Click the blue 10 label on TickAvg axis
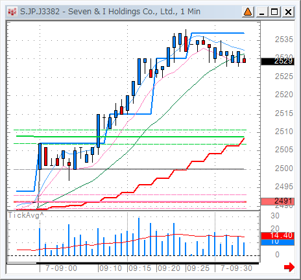301x280 pixels. click(x=278, y=242)
